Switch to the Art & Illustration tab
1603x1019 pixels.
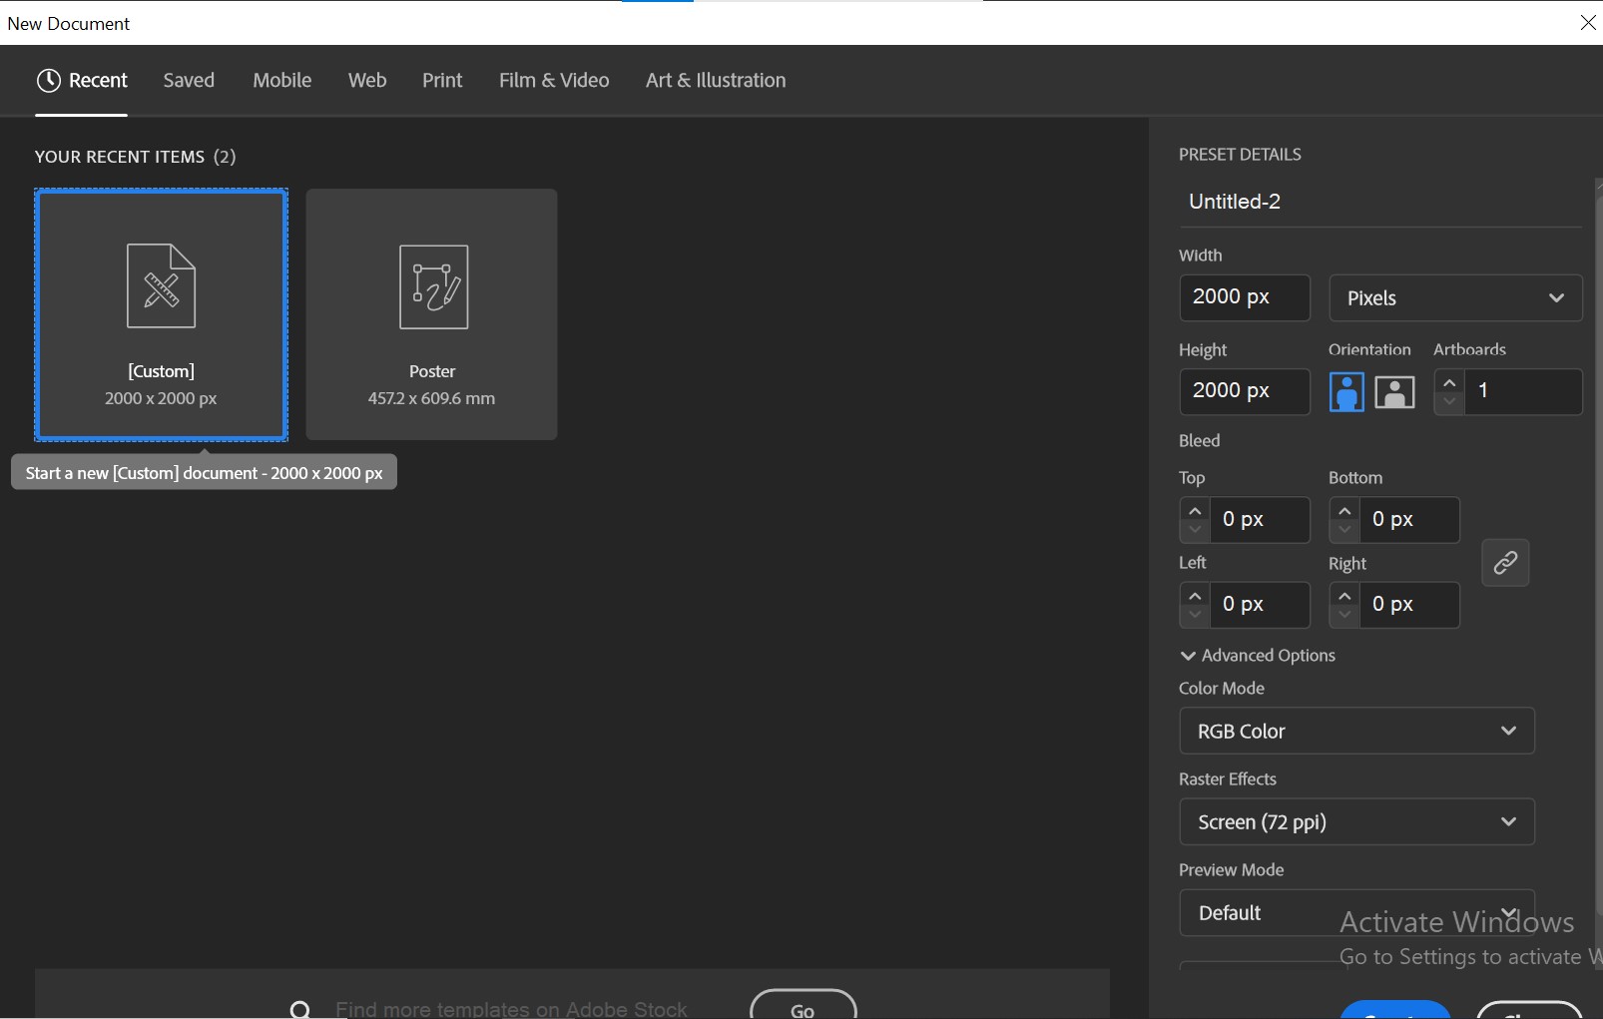(716, 80)
